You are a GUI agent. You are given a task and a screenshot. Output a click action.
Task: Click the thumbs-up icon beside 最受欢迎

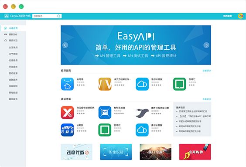coord(6,40)
